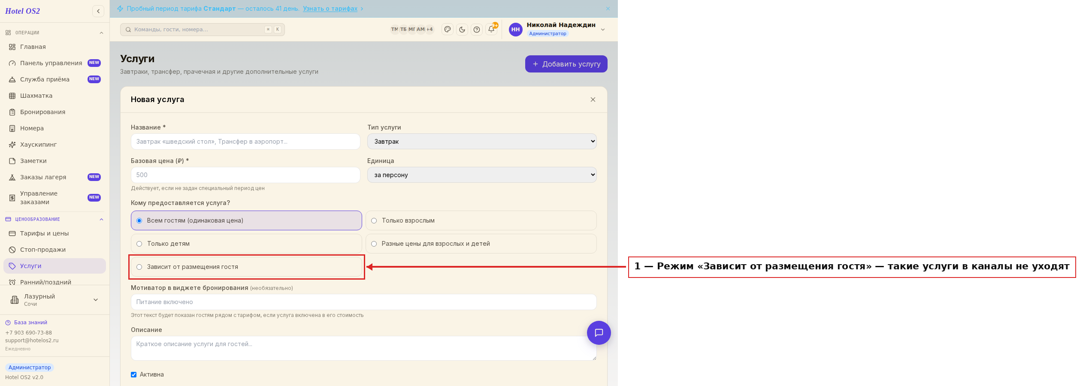Select Зависит от размещения гостя option
The height and width of the screenshot is (386, 1086).
(247, 267)
